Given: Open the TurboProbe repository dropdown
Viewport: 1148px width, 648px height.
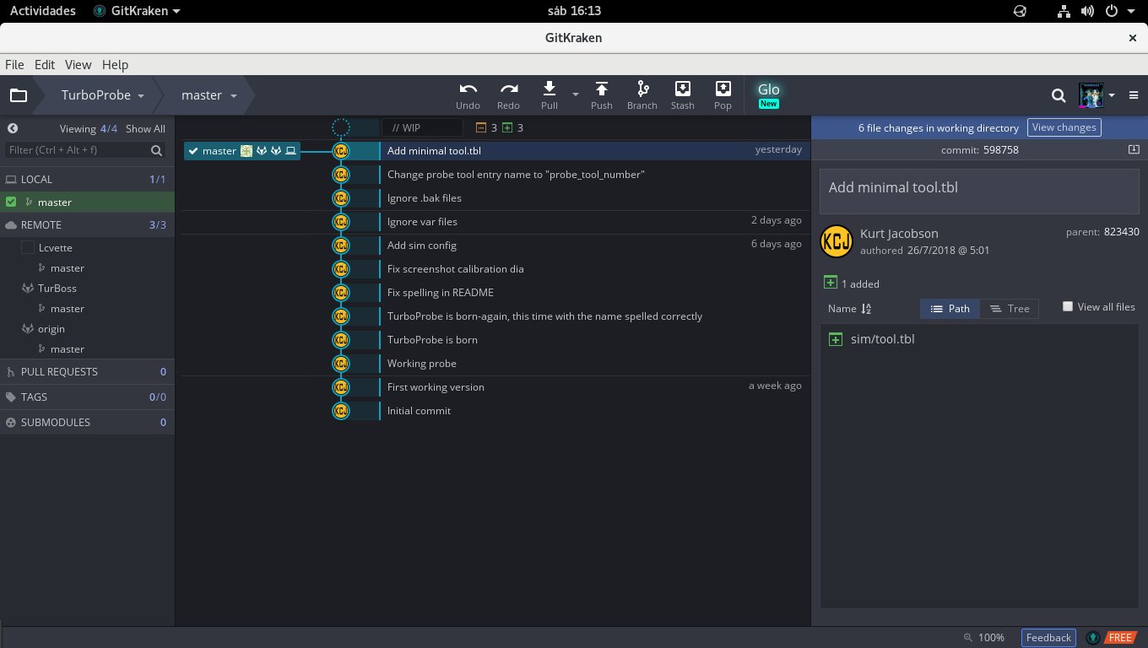Looking at the screenshot, I should [x=102, y=95].
